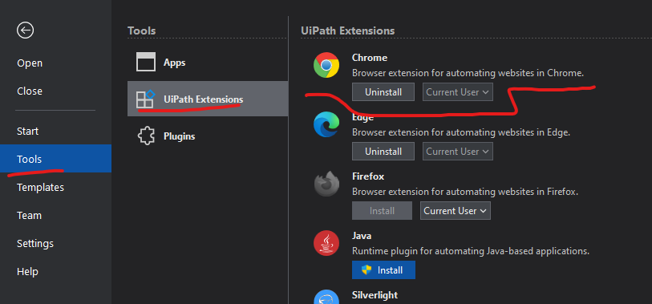
Task: Click the Java coffee cup logo
Action: [326, 243]
